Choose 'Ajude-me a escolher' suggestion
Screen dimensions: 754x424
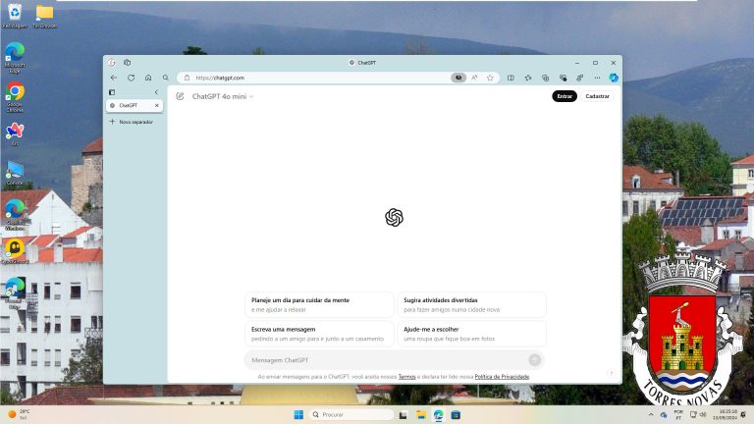(x=471, y=334)
